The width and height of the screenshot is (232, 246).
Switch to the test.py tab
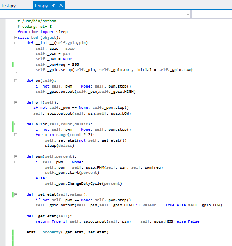pos(8,6)
